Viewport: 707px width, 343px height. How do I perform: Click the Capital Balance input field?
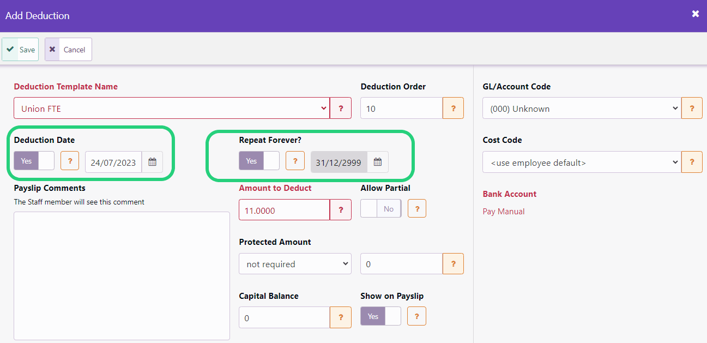(285, 317)
